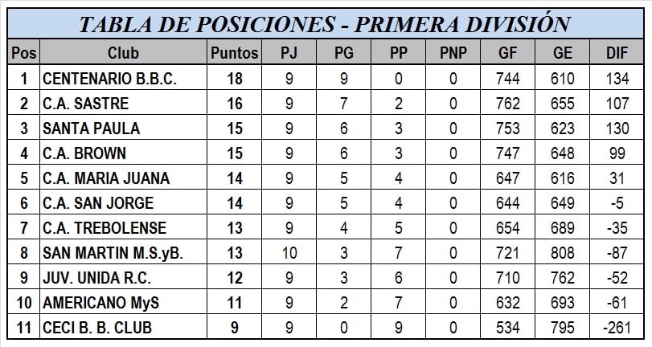Select the 'Puntos' column header
Image resolution: width=652 pixels, height=347 pixels.
click(x=234, y=54)
